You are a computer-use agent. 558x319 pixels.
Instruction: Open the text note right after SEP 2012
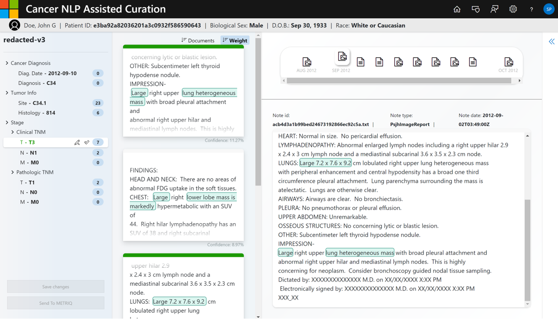[361, 62]
